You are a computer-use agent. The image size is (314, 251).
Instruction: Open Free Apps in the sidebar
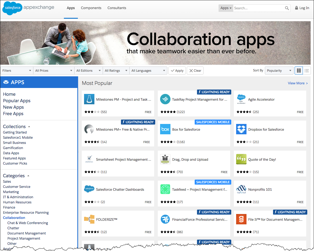[13, 114]
